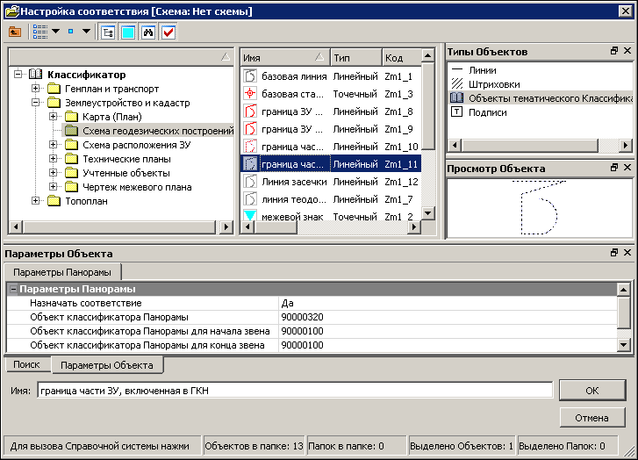Click the Имя input field
638x460 pixels.
pos(295,391)
